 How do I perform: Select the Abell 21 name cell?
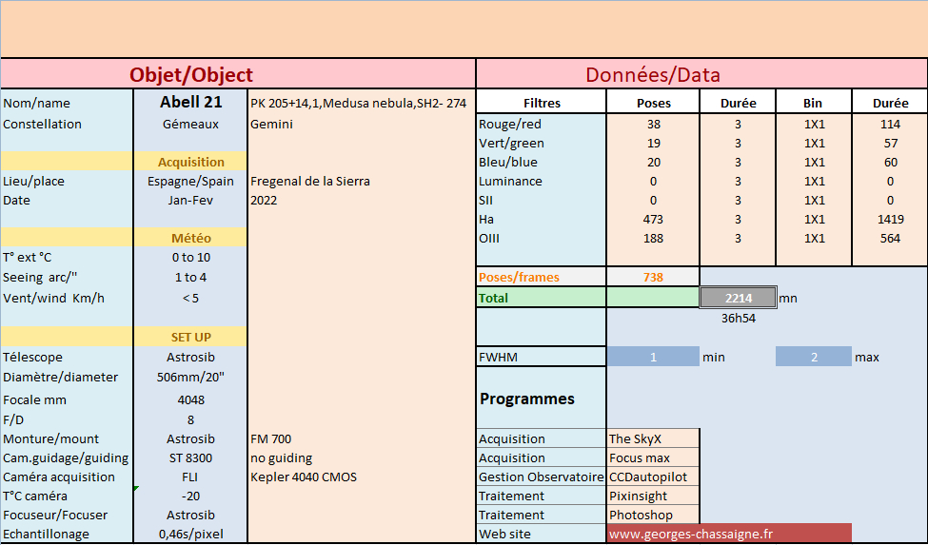point(190,103)
